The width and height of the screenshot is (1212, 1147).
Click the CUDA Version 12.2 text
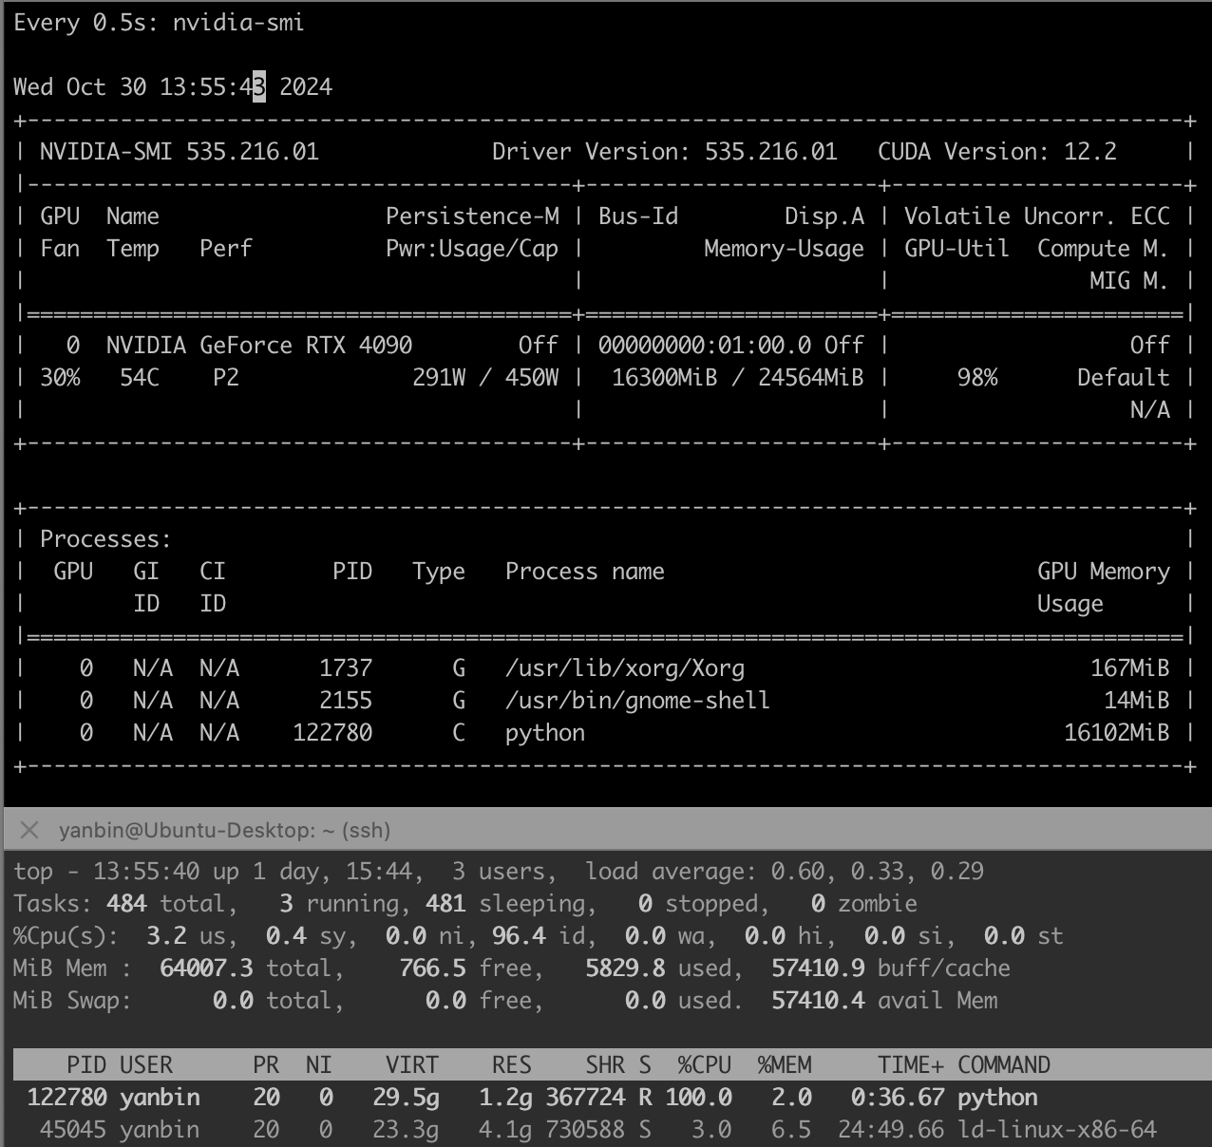coord(996,152)
